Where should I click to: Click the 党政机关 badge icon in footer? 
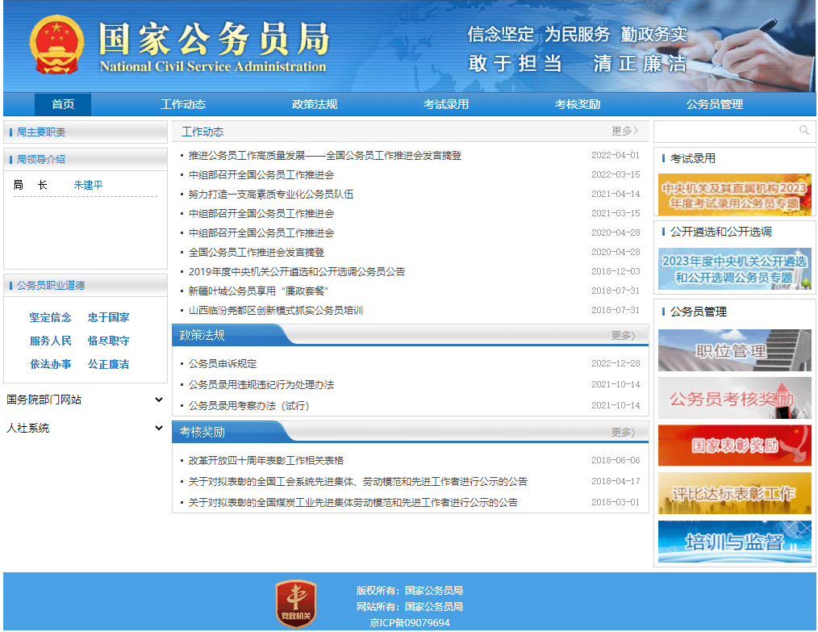coord(296,604)
